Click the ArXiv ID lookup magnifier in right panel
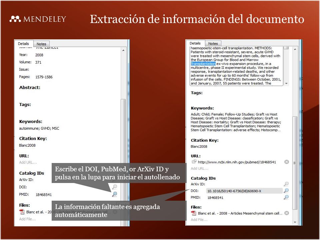Screen dimensions: 320x240 [x=286, y=184]
